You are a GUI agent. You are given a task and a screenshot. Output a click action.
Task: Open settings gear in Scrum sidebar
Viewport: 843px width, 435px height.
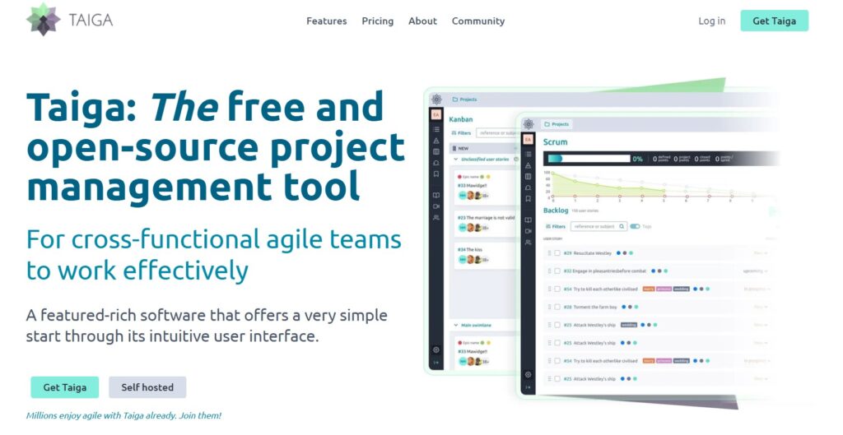tap(529, 374)
